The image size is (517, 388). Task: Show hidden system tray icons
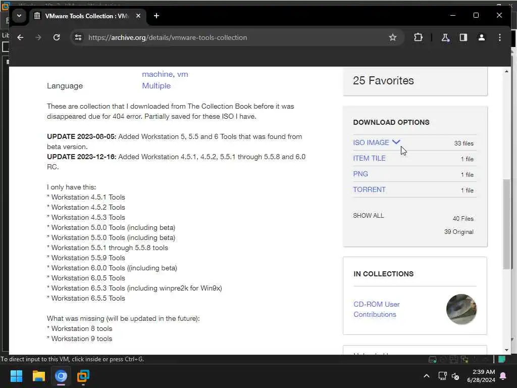point(426,376)
